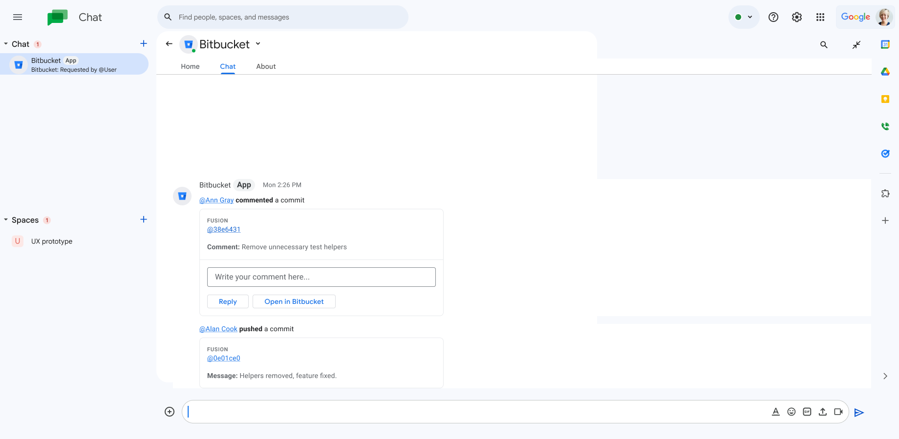Open Google Calendar side panel
This screenshot has height=439, width=899.
(885, 44)
